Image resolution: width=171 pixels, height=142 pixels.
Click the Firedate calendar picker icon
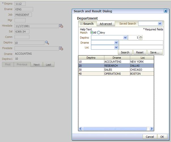pos(61,48)
